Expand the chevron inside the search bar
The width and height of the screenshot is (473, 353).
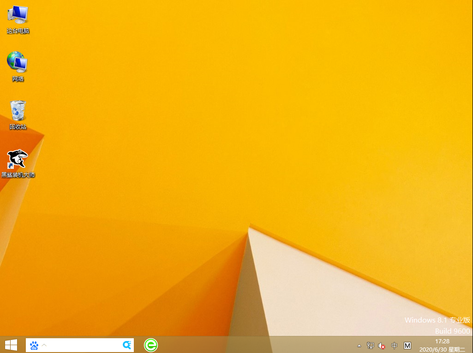[44, 345]
